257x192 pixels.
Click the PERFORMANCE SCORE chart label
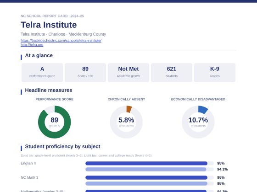(x=55, y=99)
